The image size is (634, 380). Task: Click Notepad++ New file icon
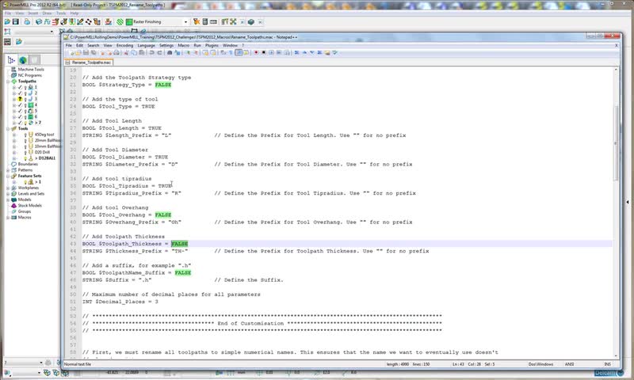click(x=72, y=52)
